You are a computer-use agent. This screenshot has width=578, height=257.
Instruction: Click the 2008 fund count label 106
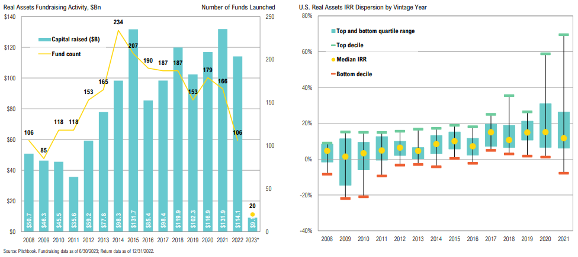click(x=29, y=133)
